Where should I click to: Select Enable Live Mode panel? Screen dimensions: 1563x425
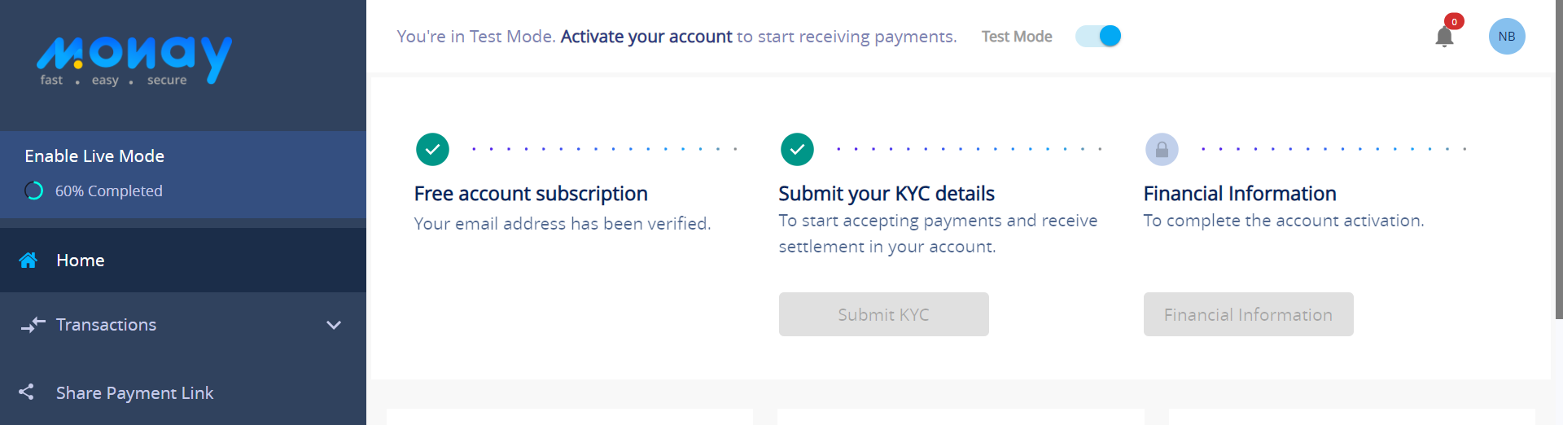click(183, 174)
